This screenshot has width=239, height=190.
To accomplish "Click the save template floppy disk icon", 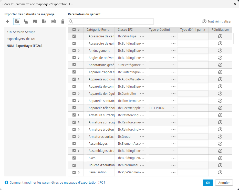I will click(35, 22).
